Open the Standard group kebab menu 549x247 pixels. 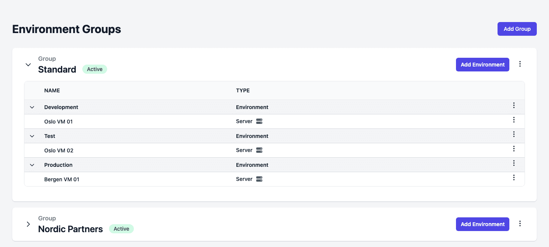[x=520, y=64]
